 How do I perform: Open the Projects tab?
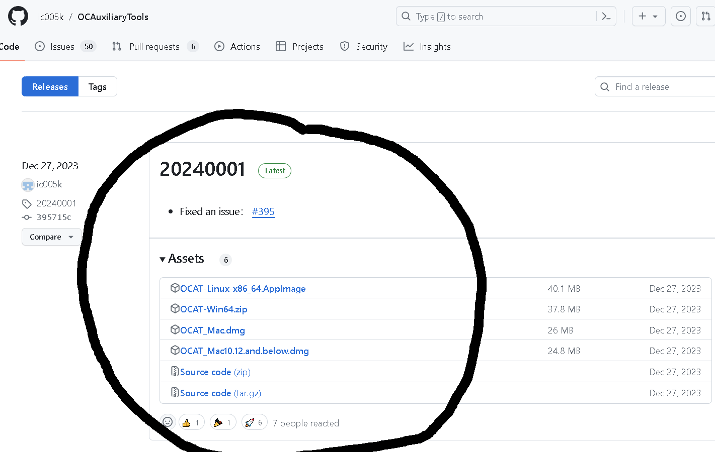coord(300,47)
